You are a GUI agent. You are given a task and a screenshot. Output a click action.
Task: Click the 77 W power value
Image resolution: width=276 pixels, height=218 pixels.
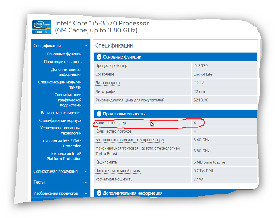point(198,179)
